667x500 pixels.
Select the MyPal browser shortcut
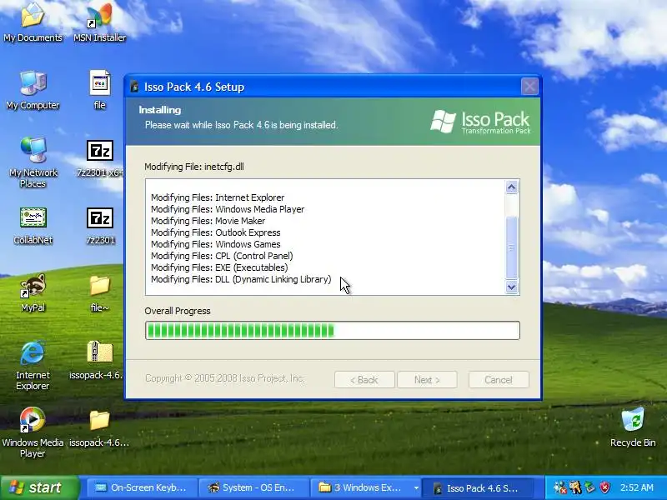pos(33,292)
